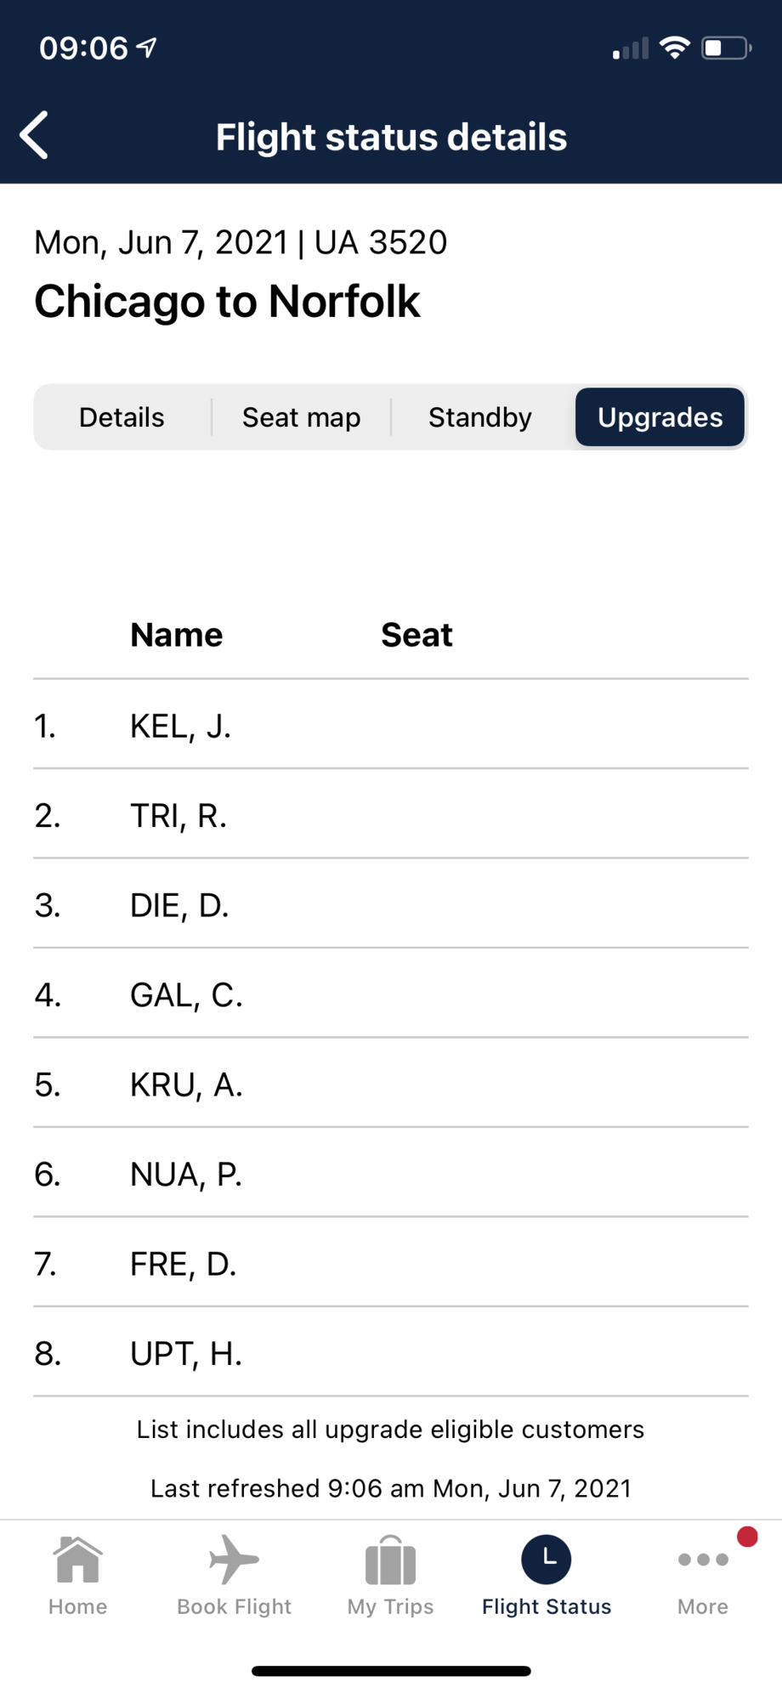
Task: Open My Trips suitcase icon
Action: coord(390,1560)
